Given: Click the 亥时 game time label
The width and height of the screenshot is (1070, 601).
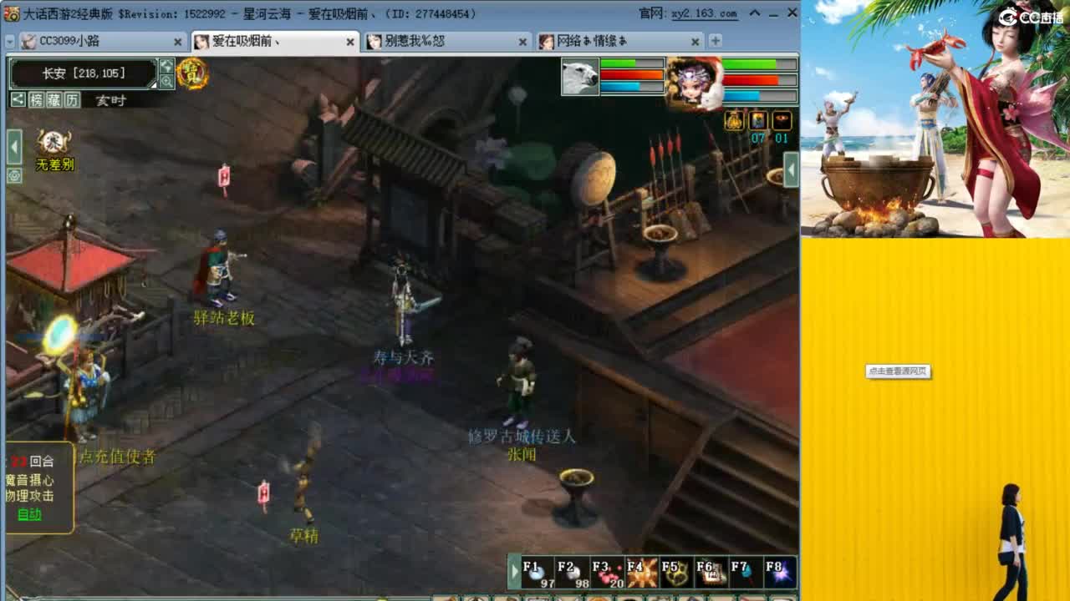Looking at the screenshot, I should point(110,100).
